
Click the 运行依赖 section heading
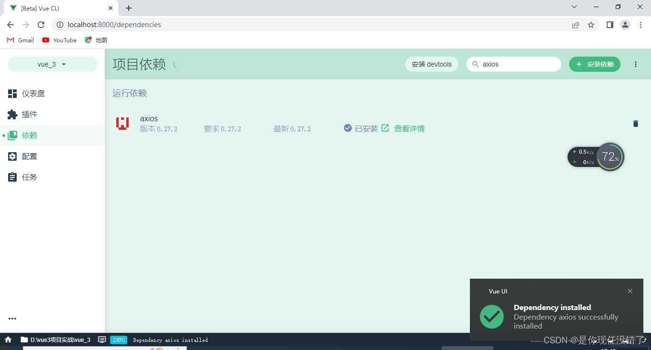(x=130, y=93)
